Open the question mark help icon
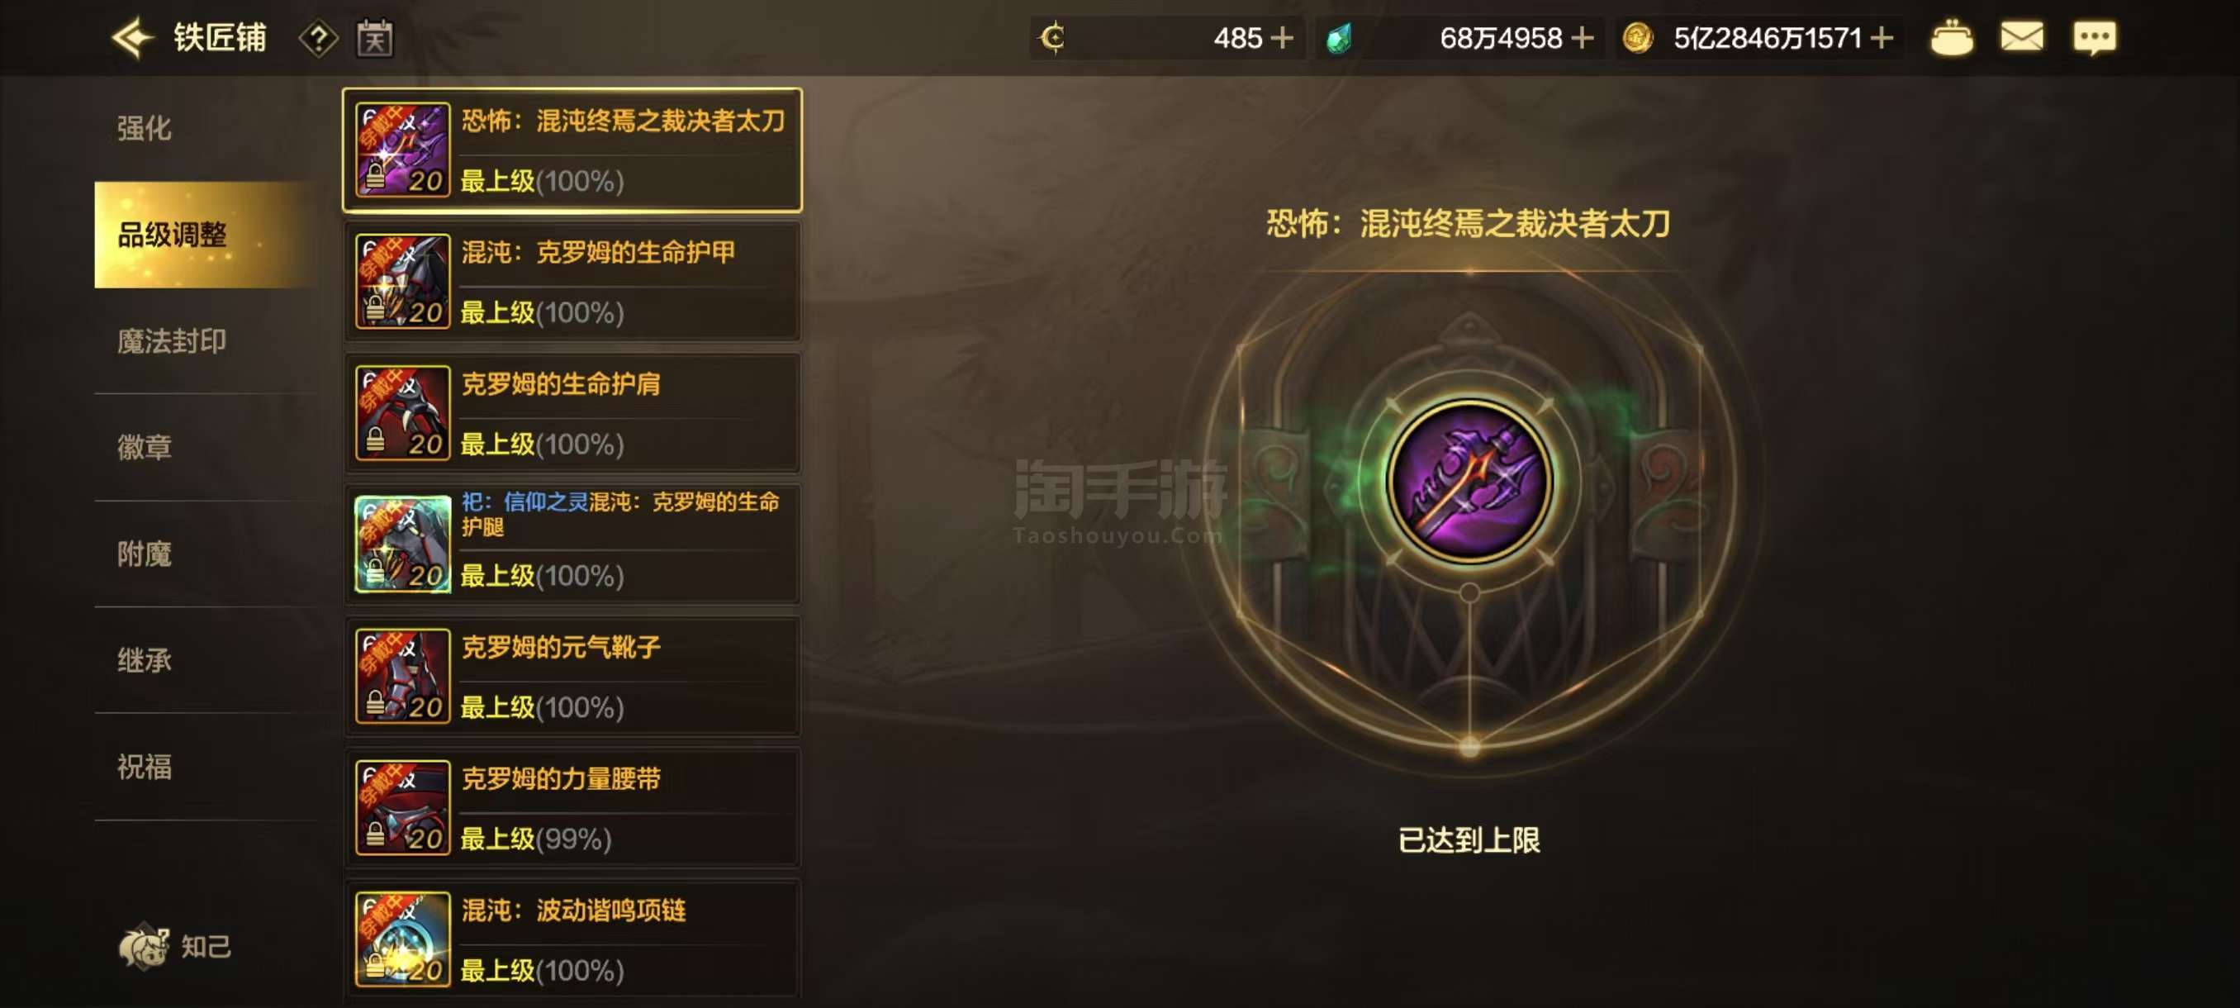The width and height of the screenshot is (2240, 1008). 318,38
